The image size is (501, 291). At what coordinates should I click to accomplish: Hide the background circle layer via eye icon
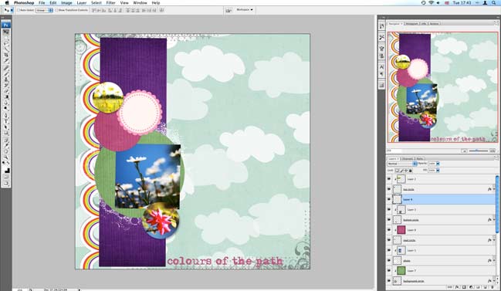coord(389,281)
